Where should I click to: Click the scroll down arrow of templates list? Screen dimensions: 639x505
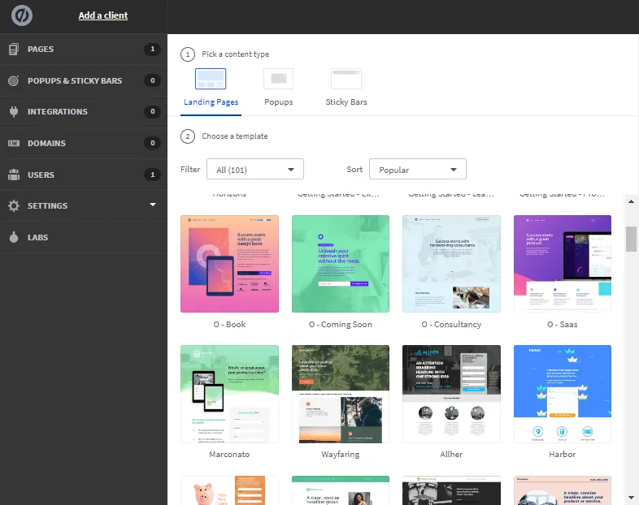[x=631, y=497]
